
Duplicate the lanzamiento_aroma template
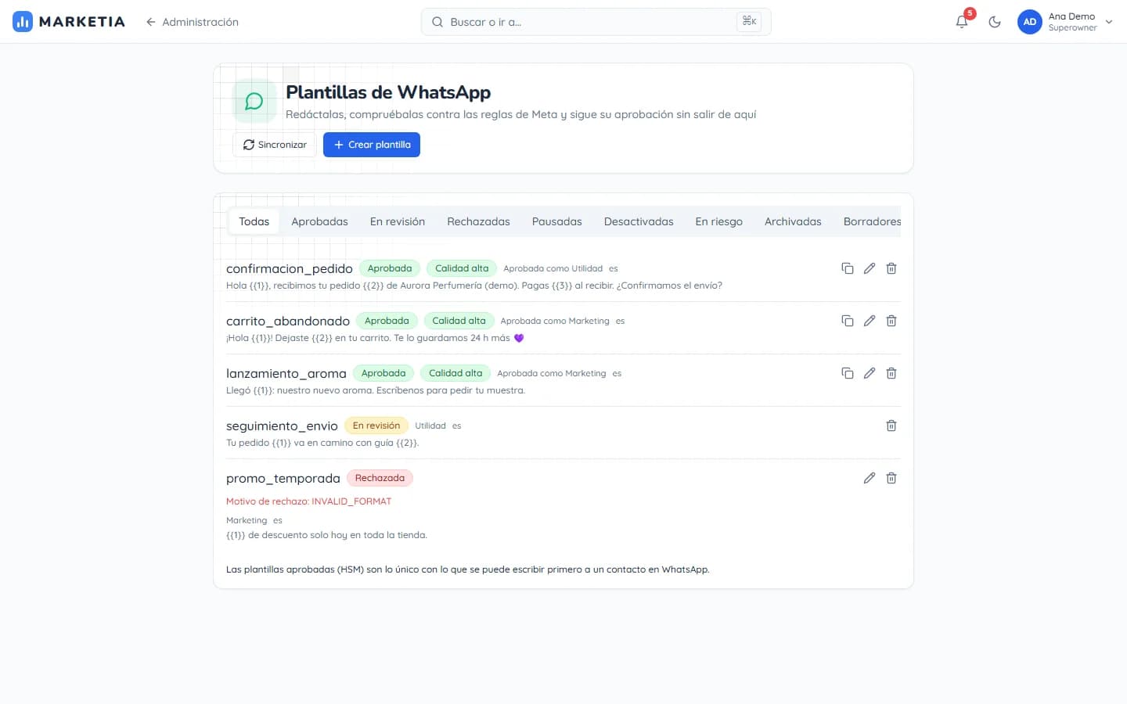(848, 373)
